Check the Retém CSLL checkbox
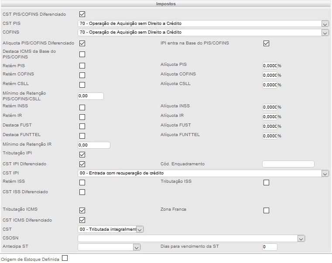 (x=82, y=85)
